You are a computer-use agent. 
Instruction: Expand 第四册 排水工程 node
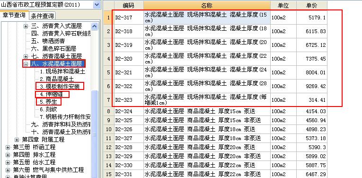point(8,155)
